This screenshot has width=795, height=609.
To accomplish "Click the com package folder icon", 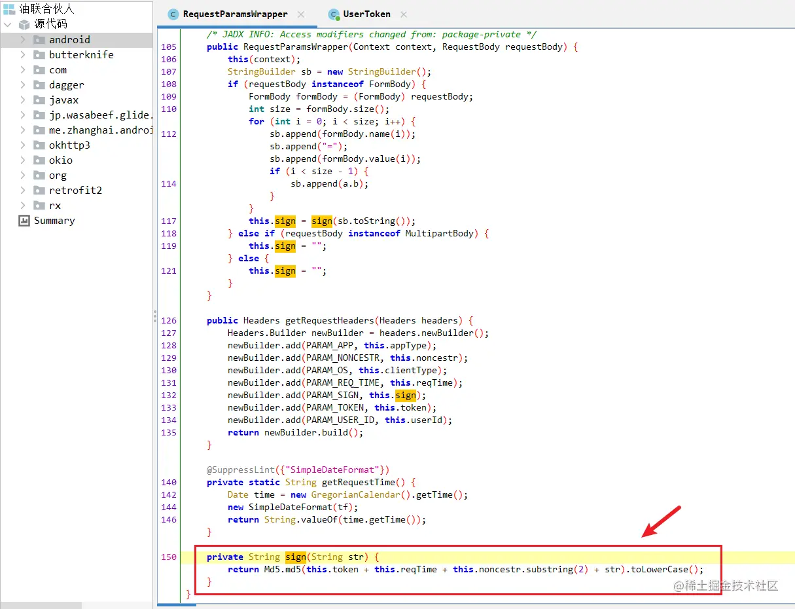I will click(39, 69).
